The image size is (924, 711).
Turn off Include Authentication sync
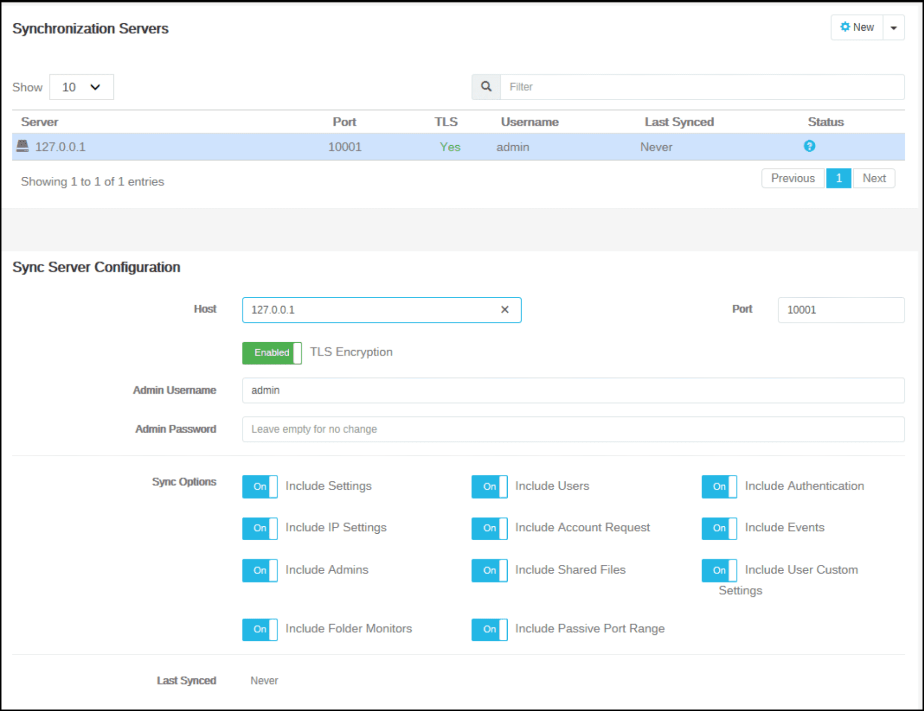[x=719, y=486]
